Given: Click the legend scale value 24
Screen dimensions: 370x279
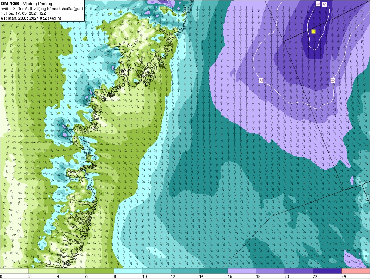Looking at the screenshot, I should (344, 276).
